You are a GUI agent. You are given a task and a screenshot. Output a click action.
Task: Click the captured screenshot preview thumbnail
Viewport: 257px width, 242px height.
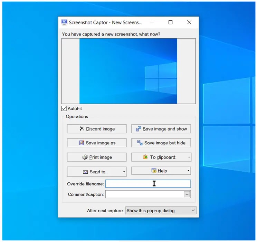(128, 71)
